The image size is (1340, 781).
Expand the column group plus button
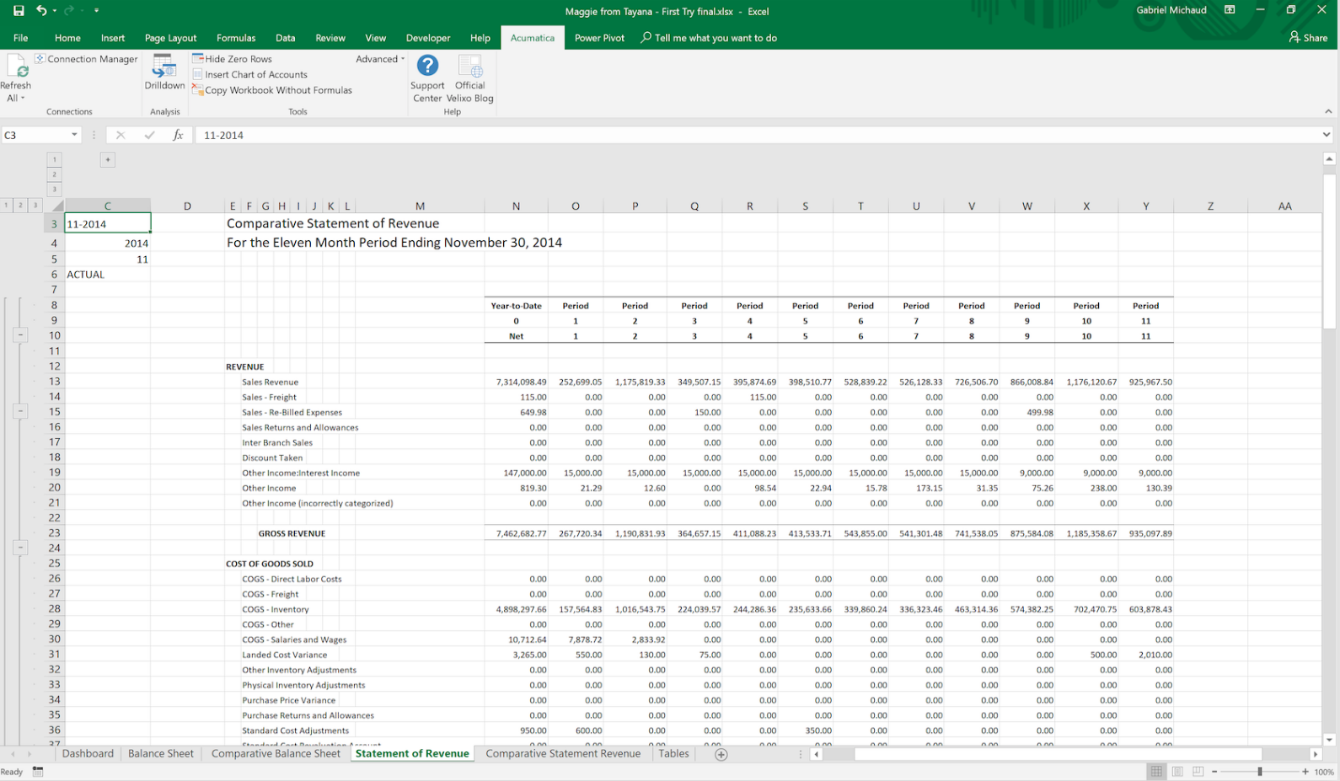(x=107, y=160)
